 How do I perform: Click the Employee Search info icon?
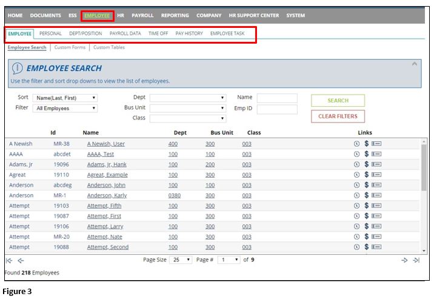[x=17, y=69]
